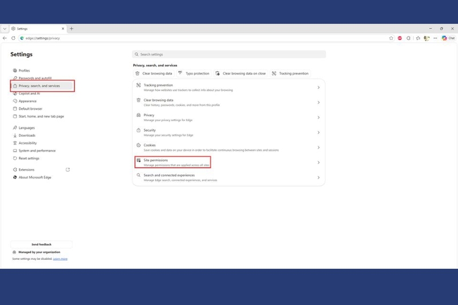Open System and performance settings
Viewport: 458px width, 305px height.
[x=37, y=150]
